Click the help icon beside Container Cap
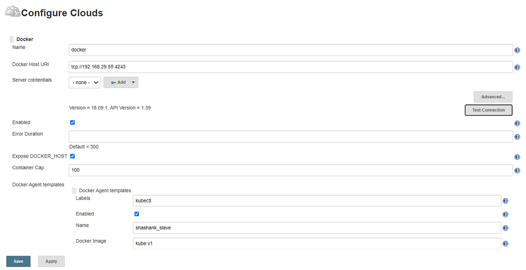Image resolution: width=526 pixels, height=270 pixels. coord(517,170)
